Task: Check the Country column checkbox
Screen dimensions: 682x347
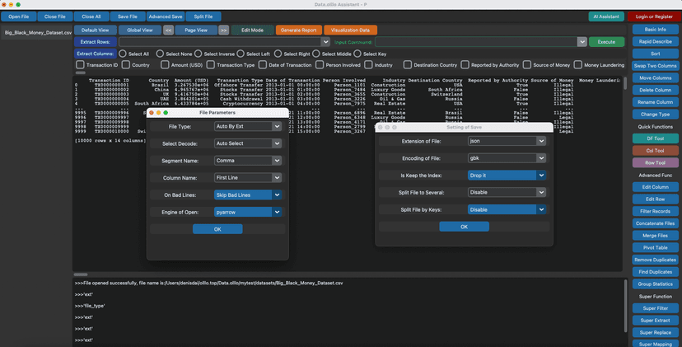Action: click(x=126, y=64)
